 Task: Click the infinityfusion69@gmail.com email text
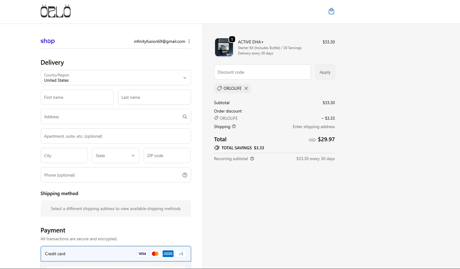pos(159,41)
